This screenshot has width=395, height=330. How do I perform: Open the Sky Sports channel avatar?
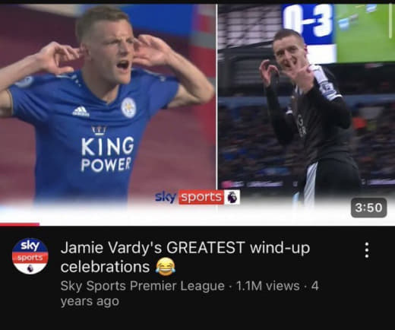coord(30,256)
